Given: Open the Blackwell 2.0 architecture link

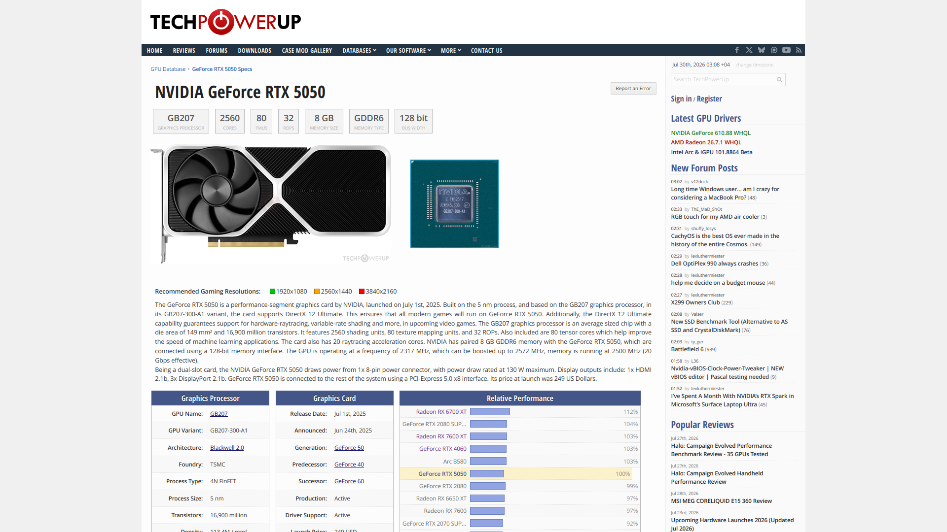Looking at the screenshot, I should (x=227, y=448).
